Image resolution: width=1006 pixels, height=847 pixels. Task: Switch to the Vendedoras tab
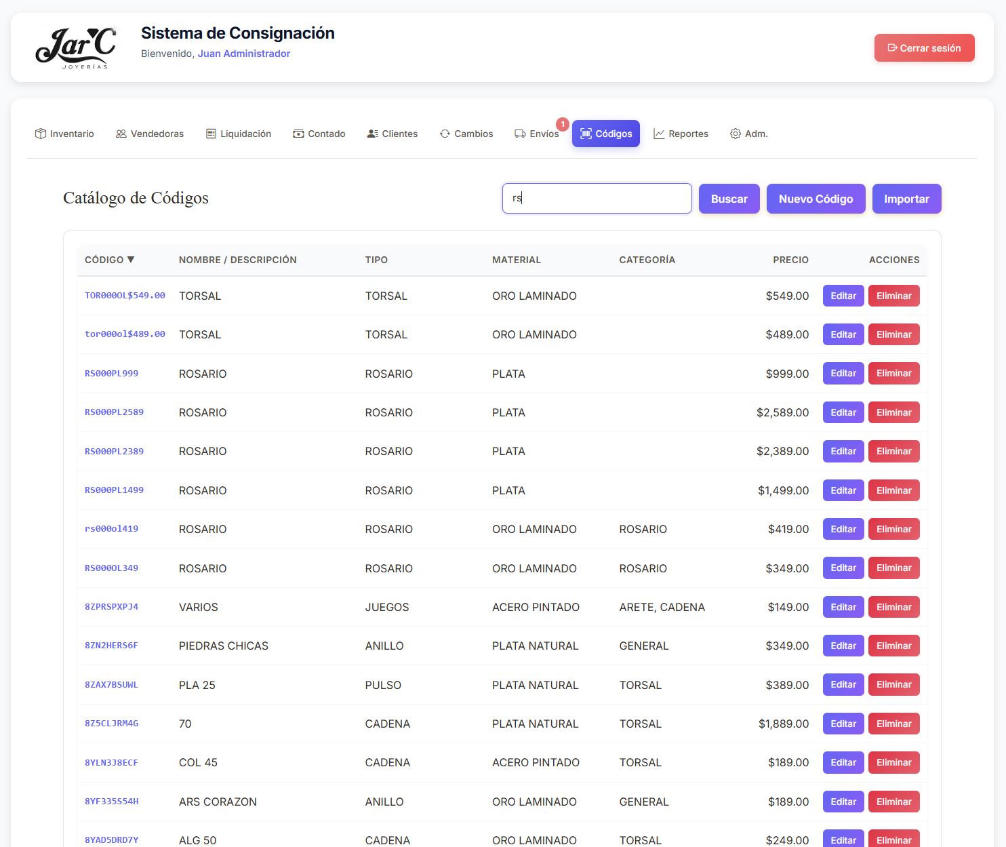[x=150, y=134]
